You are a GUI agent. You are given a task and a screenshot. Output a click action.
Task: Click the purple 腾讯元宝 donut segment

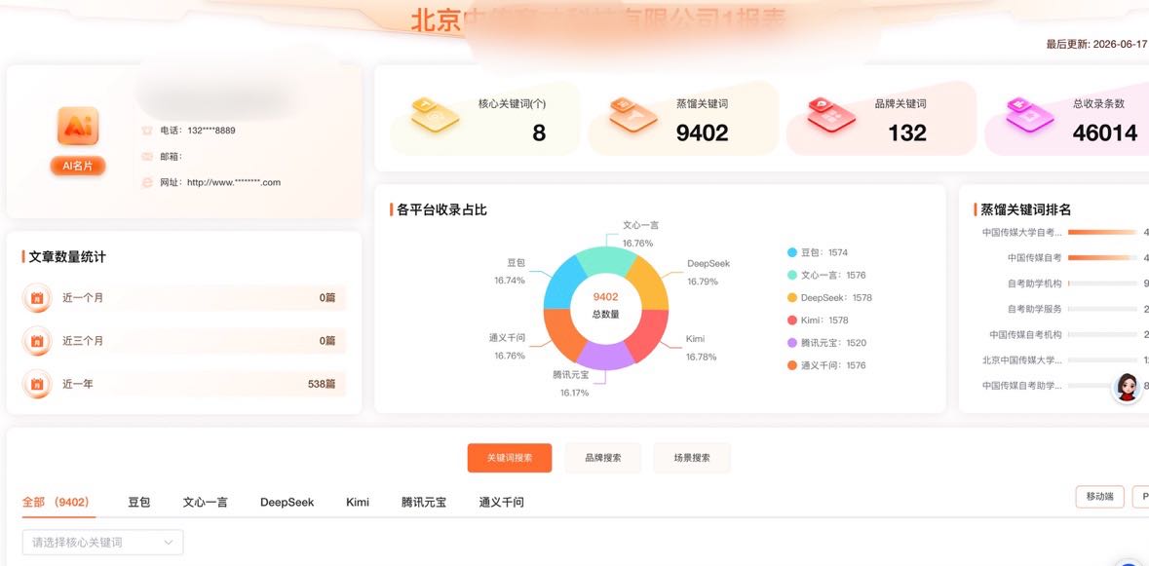click(605, 358)
